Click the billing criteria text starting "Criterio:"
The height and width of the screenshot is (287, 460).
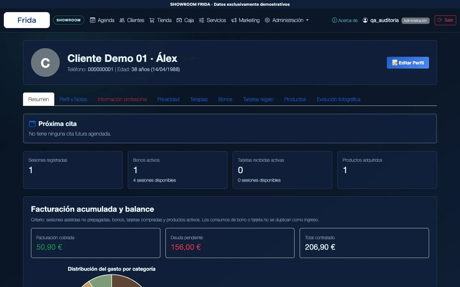click(175, 220)
